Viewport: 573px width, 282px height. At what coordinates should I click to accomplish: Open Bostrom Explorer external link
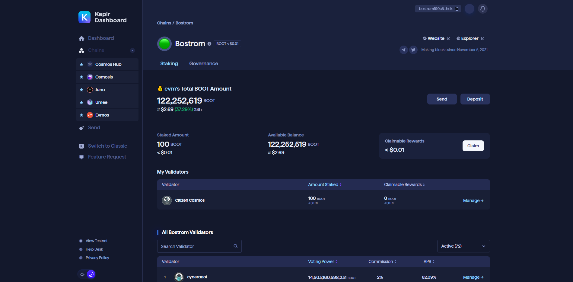coord(470,38)
